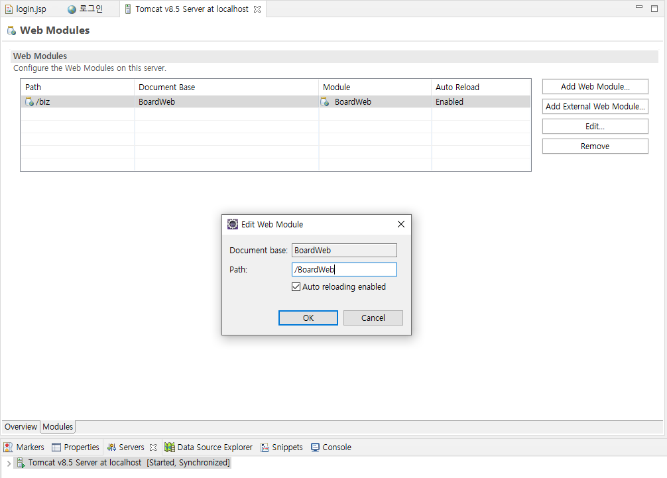The image size is (667, 478).
Task: Switch to the 로그인 browser tab
Action: 86,9
